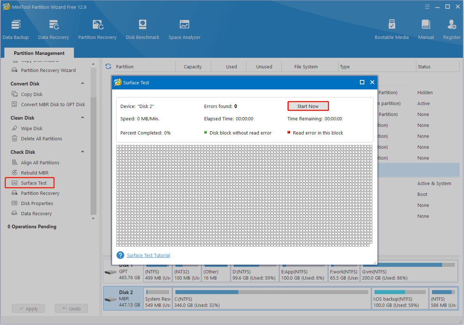Click sidebar scroll up arrow
This screenshot has height=325, width=464.
point(93,64)
